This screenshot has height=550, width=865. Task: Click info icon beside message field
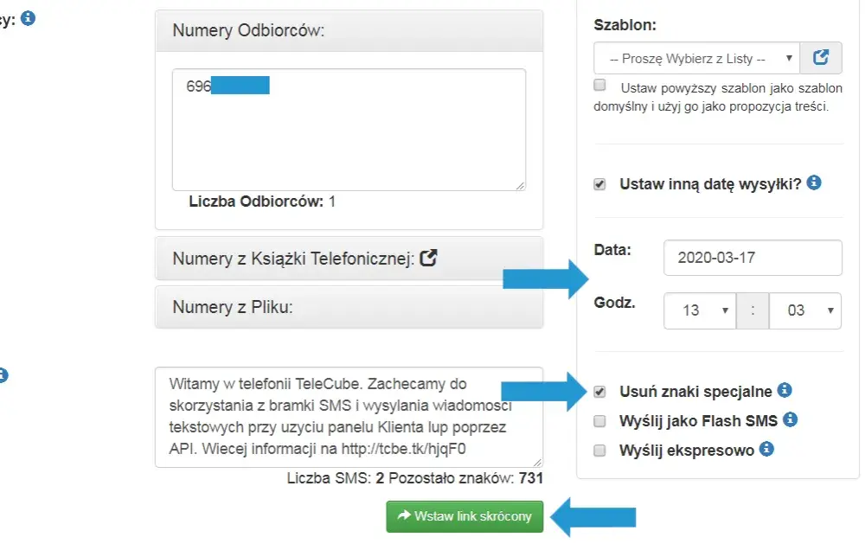[x=3, y=375]
